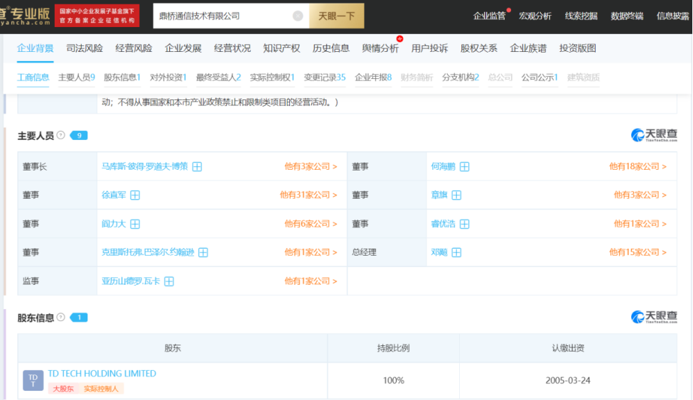This screenshot has height=400, width=693.
Task: Open 他有18家公司 link for 何海鹏
Action: point(638,167)
